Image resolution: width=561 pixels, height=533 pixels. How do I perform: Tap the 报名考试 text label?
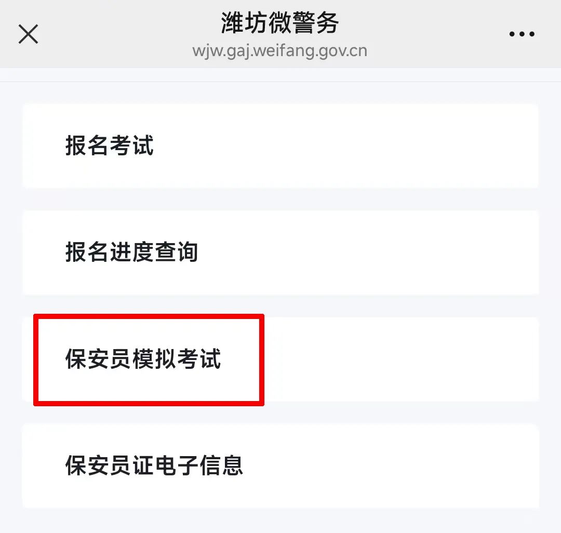(x=110, y=145)
